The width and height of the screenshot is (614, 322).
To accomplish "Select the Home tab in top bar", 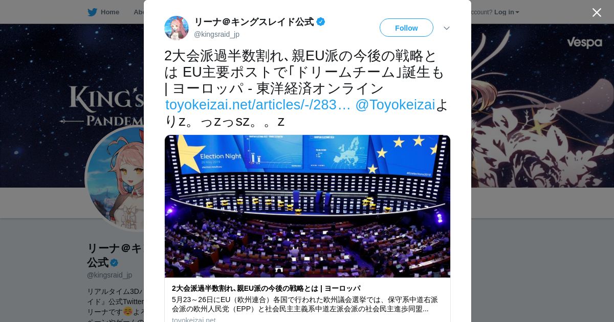I will tap(110, 12).
